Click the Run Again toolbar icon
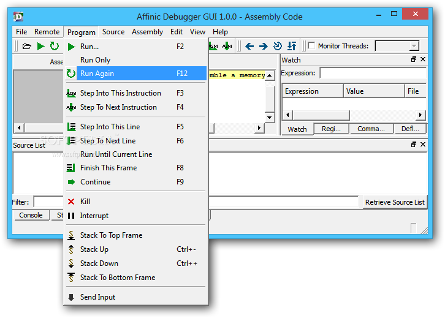445x318 pixels. [54, 46]
